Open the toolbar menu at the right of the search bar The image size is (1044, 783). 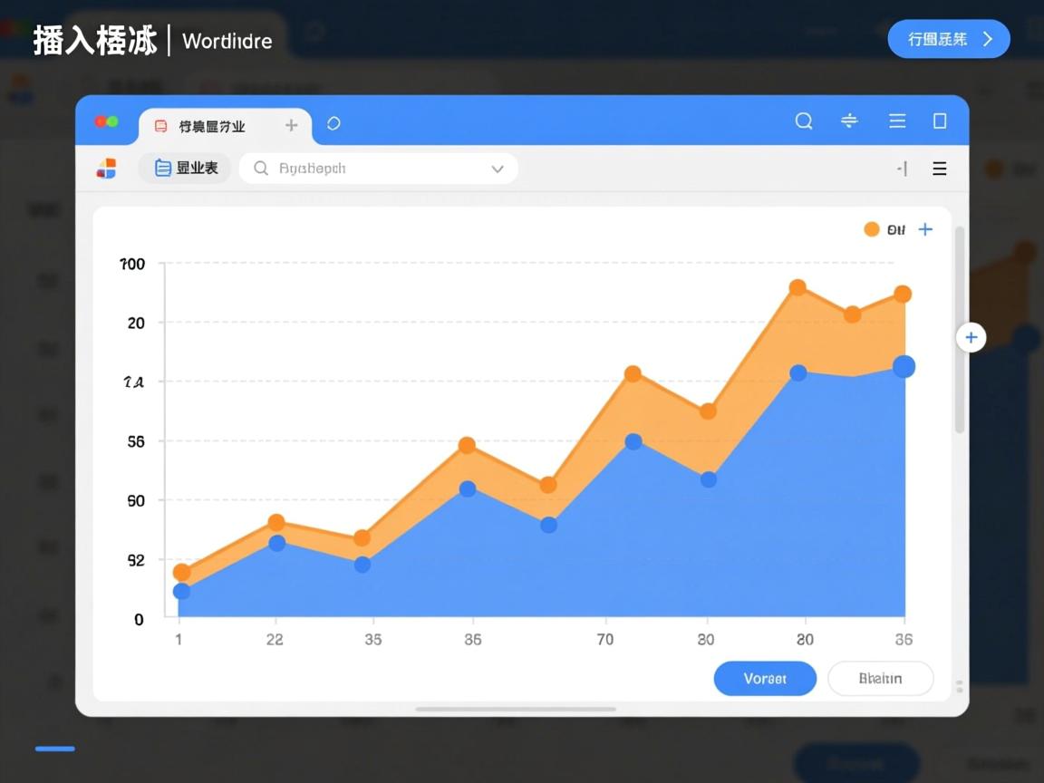939,169
